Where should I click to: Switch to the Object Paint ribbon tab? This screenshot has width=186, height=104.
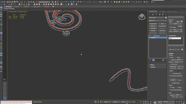(x=36, y=7)
